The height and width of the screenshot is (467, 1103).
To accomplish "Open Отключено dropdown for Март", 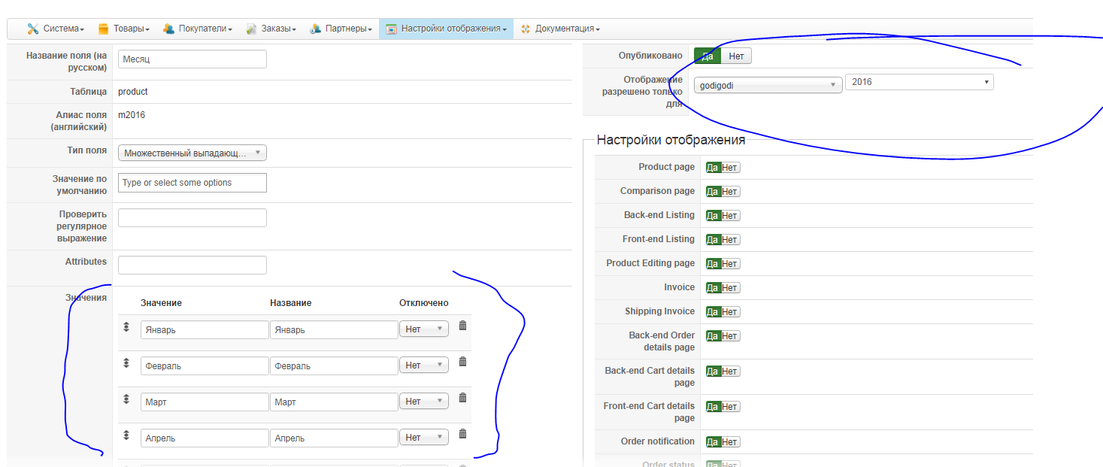I will 424,401.
